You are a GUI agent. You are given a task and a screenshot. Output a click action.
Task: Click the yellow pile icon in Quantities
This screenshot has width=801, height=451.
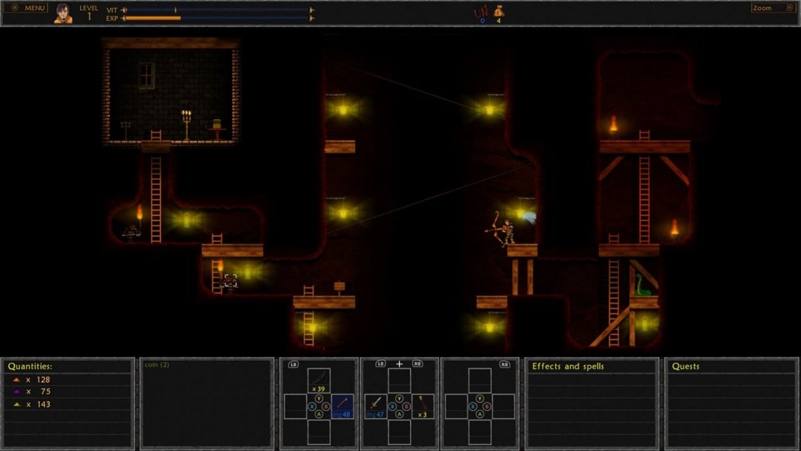click(x=17, y=404)
